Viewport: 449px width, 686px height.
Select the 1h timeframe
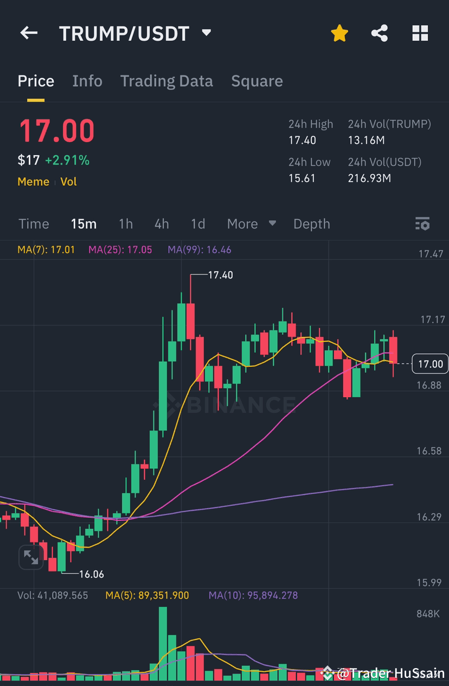[126, 224]
